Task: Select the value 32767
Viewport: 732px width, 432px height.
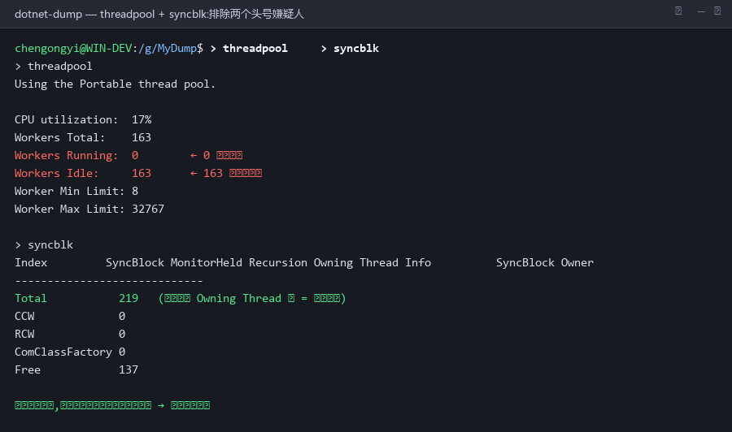Action: click(x=148, y=209)
